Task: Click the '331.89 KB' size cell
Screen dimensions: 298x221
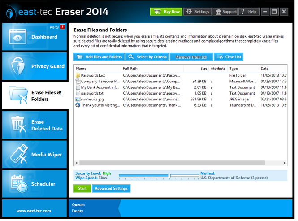Action: click(199, 99)
